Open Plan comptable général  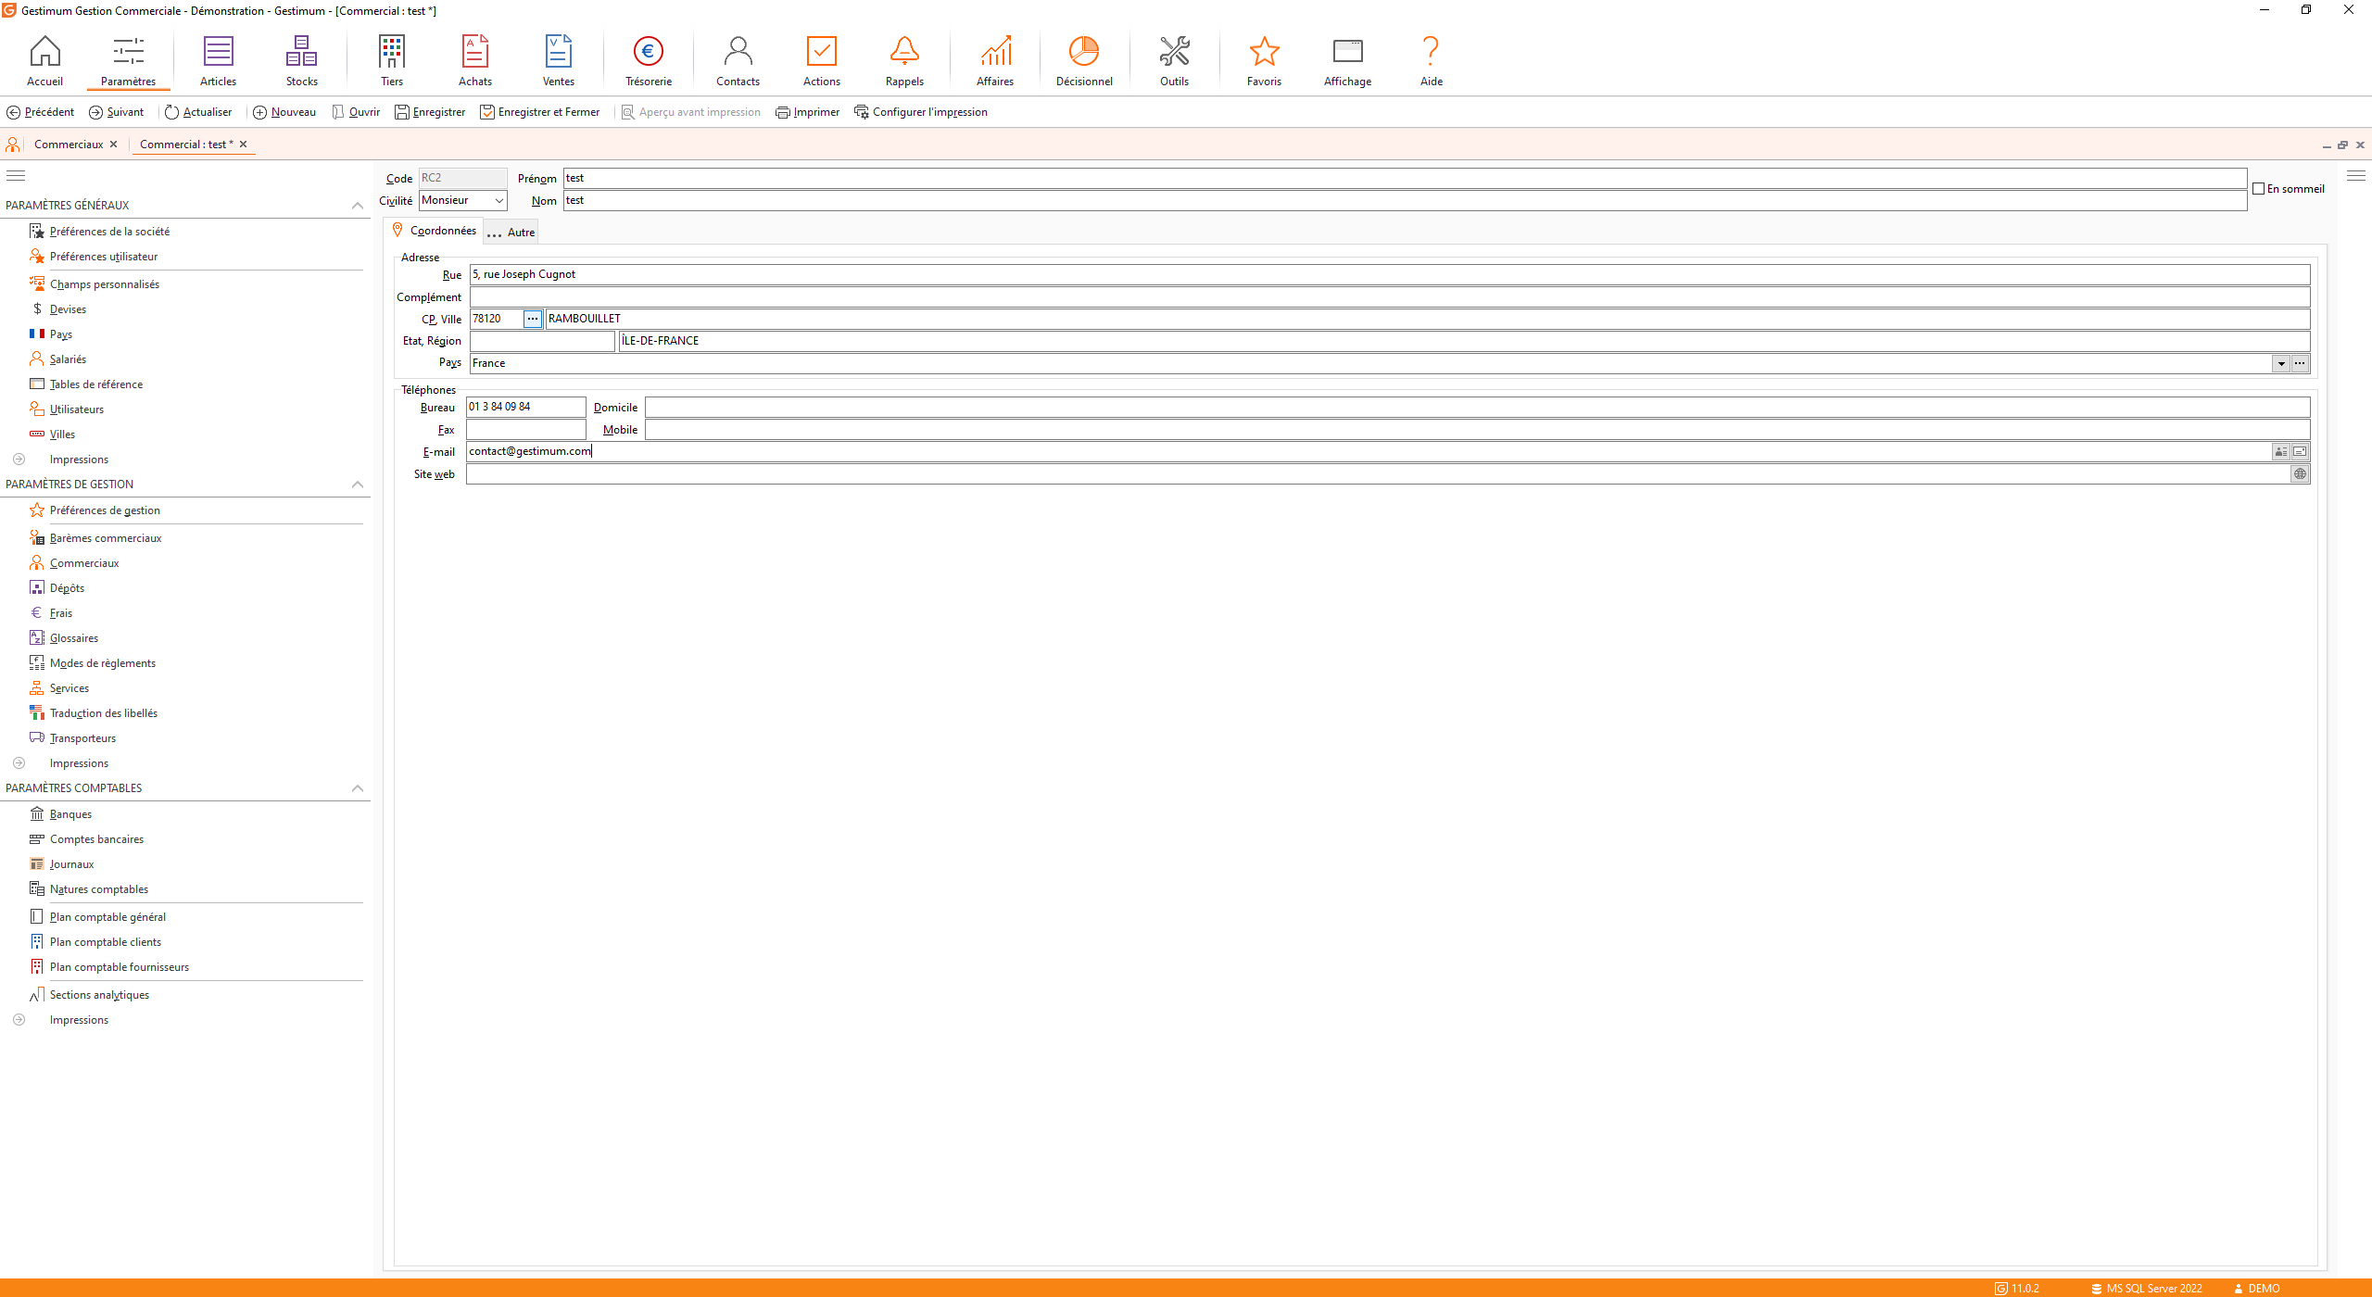click(107, 917)
